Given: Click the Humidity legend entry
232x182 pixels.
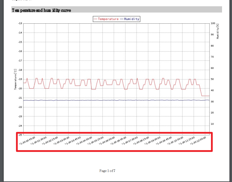Looking at the screenshot, I should tap(132, 19).
